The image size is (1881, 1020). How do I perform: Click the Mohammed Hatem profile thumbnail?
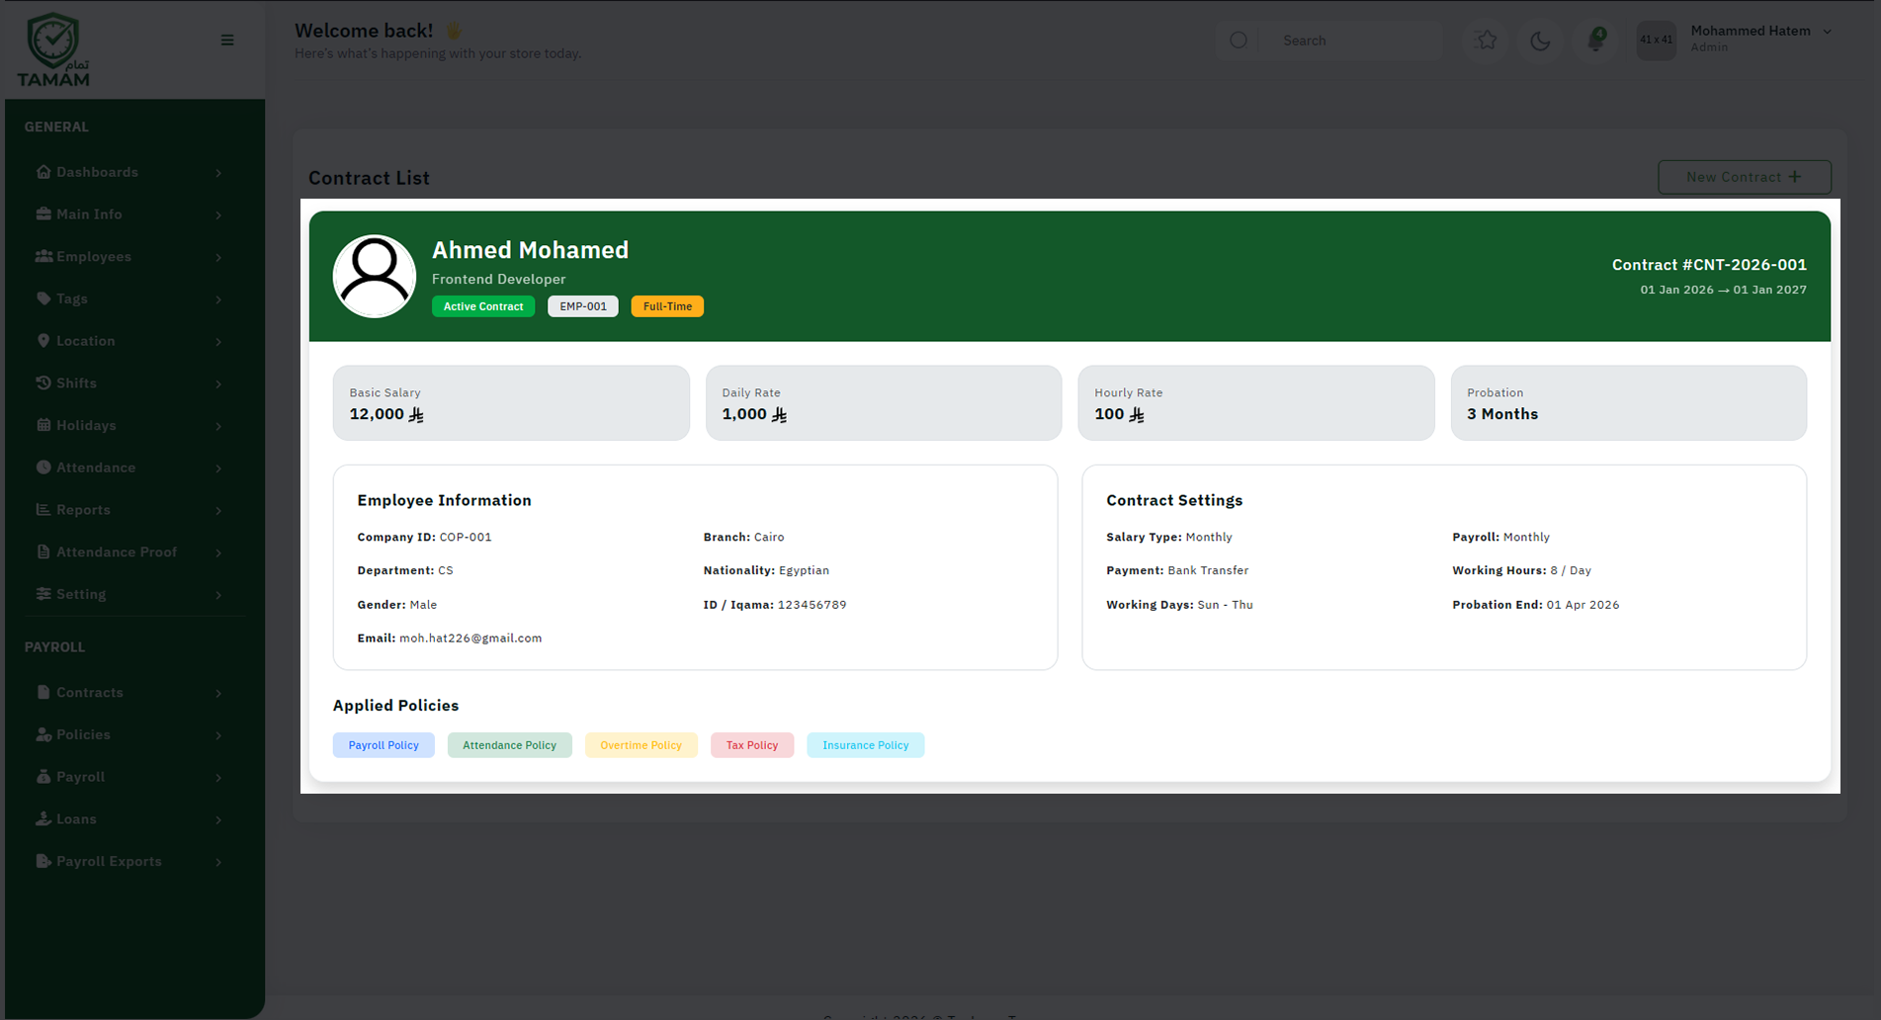[1657, 41]
